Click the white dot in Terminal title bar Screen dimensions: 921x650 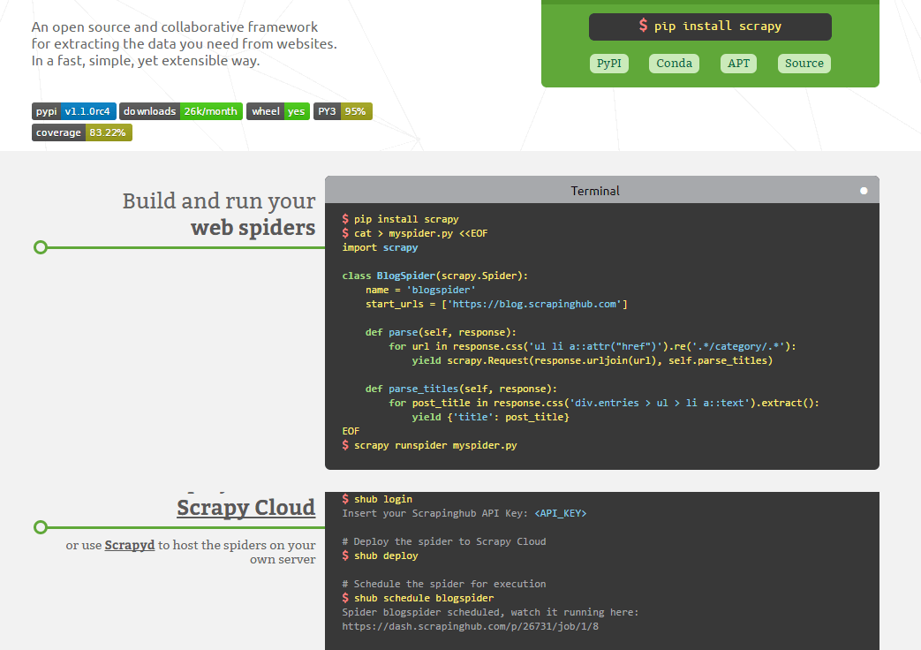point(864,191)
